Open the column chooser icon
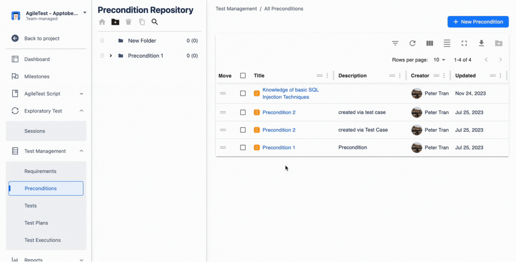Image resolution: width=516 pixels, height=262 pixels. (x=430, y=43)
